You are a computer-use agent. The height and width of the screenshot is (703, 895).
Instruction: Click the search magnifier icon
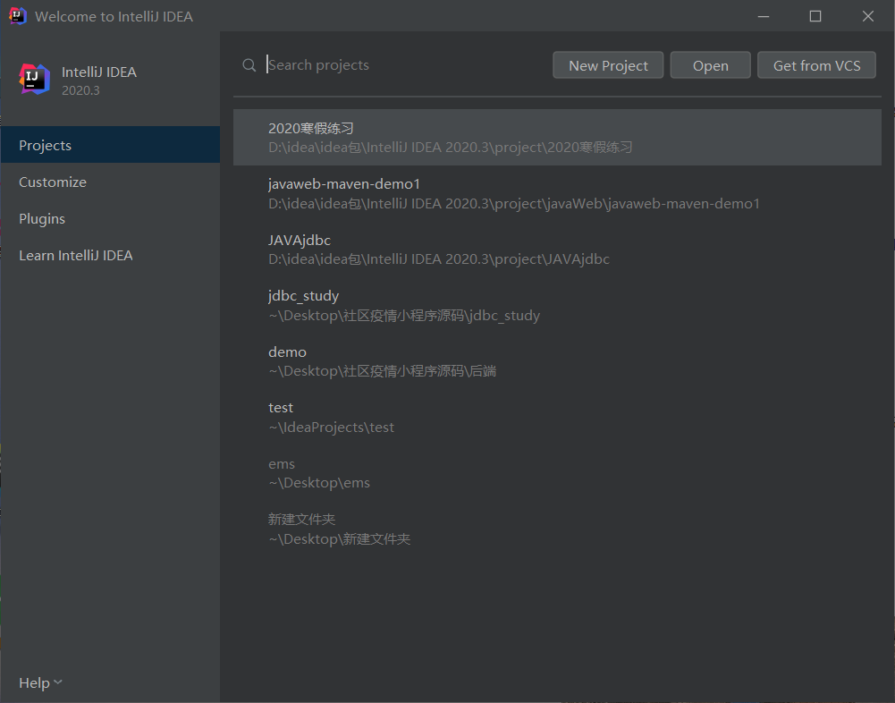(249, 65)
